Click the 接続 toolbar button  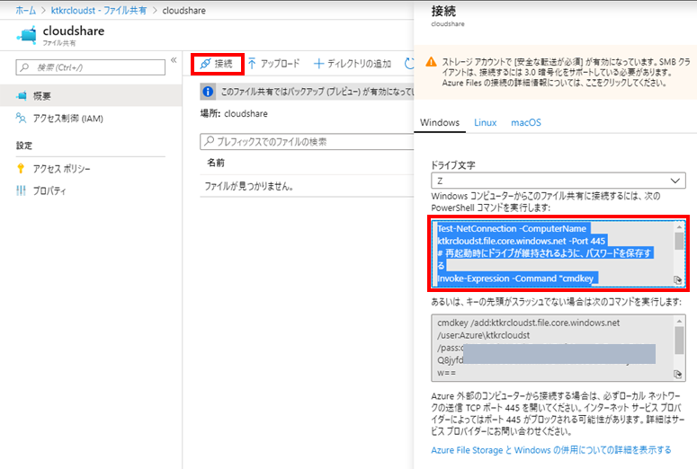click(x=218, y=64)
